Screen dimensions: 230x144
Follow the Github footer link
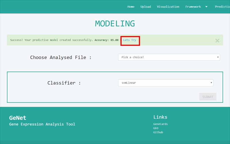pyautogui.click(x=158, y=132)
